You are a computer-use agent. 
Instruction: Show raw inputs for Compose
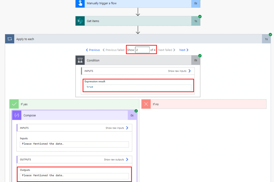117,128
